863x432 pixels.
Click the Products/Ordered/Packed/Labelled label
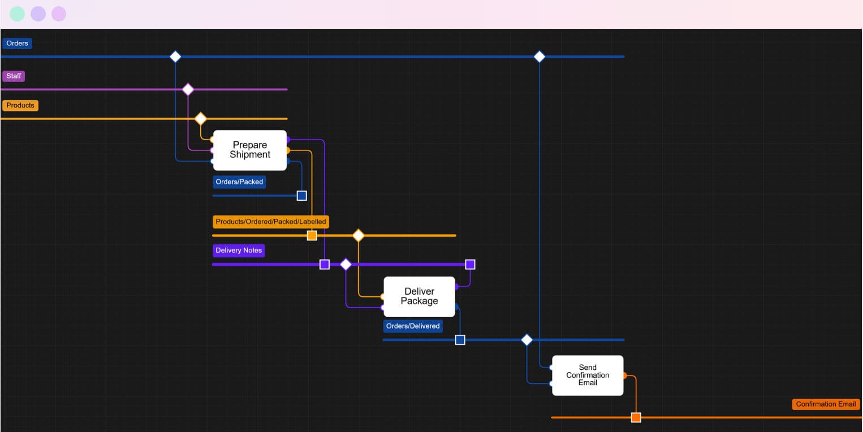click(x=270, y=222)
